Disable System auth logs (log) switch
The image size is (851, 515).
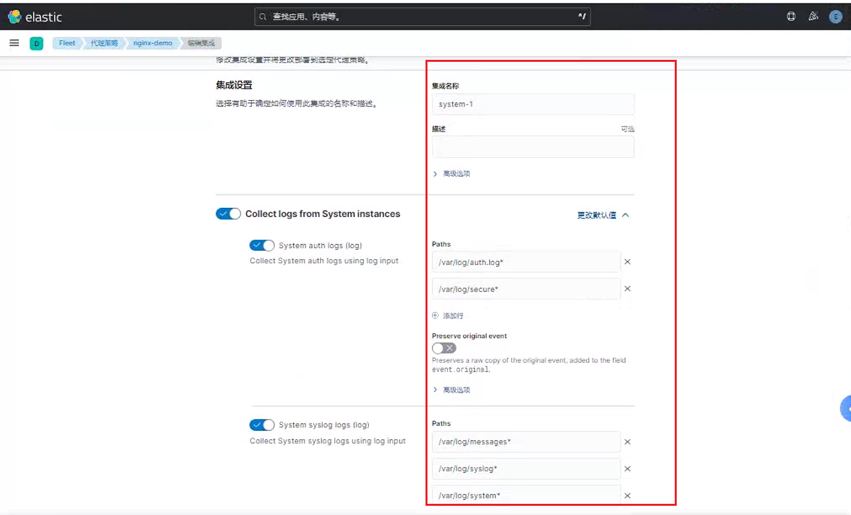[x=262, y=245]
